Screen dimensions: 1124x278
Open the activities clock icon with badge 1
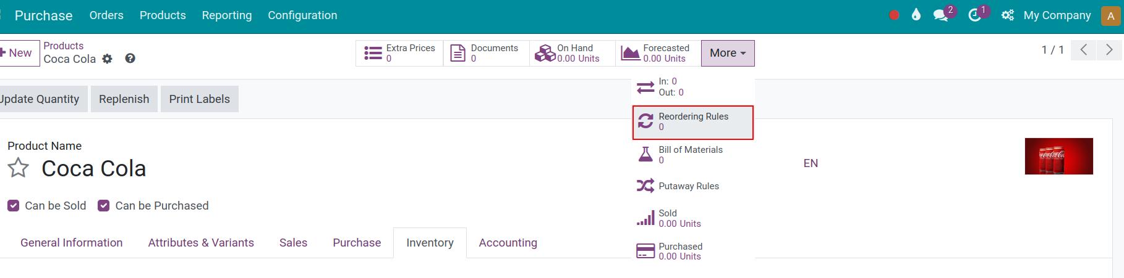[x=975, y=15]
